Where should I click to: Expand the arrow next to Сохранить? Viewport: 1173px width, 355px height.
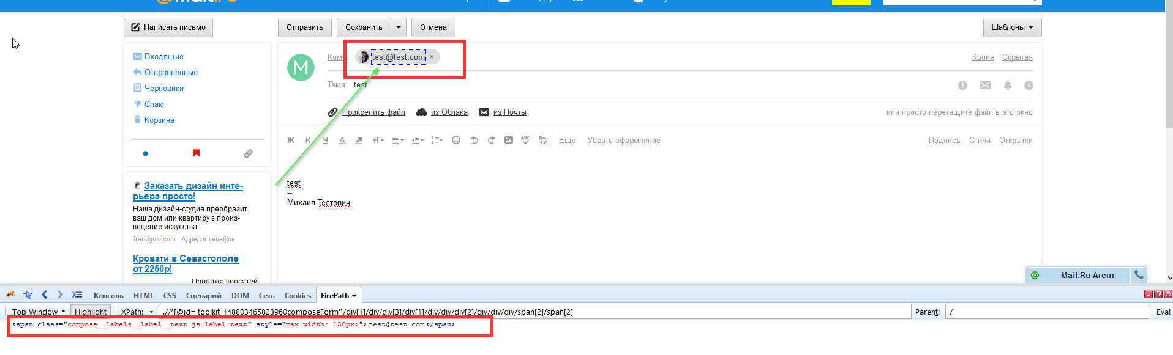click(399, 27)
